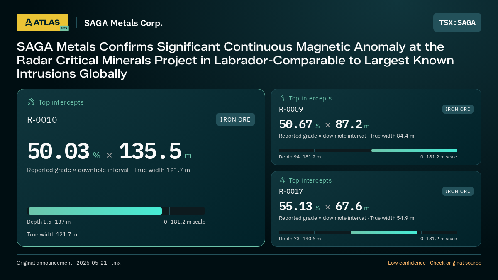Click 'Top intercepts' label in R-0009 card
The height and width of the screenshot is (280, 498).
coord(310,98)
